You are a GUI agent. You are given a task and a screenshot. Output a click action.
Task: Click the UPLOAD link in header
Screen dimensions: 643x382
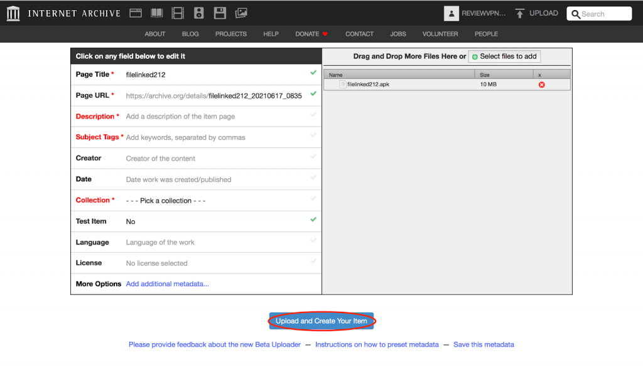(x=543, y=13)
